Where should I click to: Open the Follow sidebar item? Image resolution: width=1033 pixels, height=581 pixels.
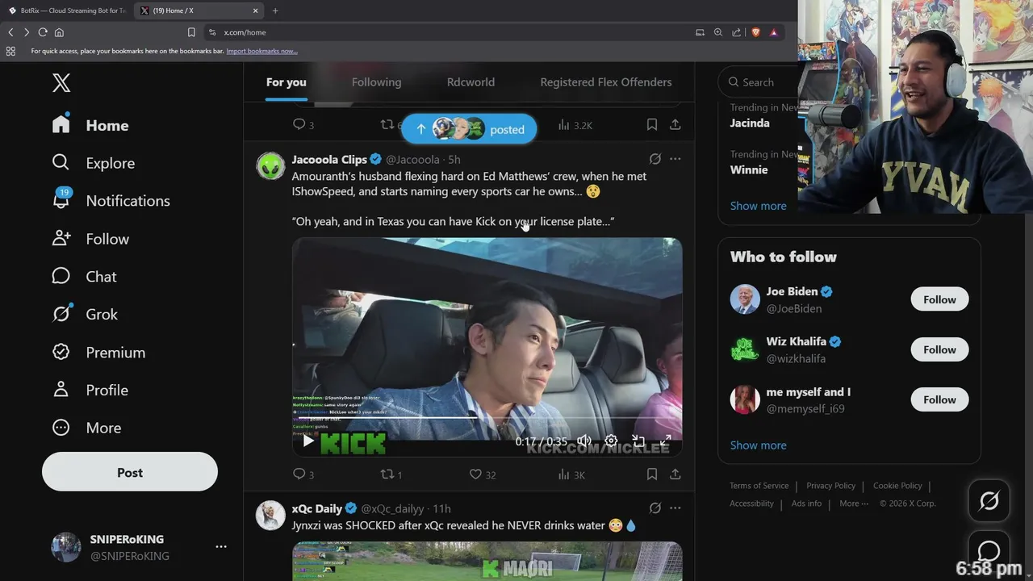90,239
